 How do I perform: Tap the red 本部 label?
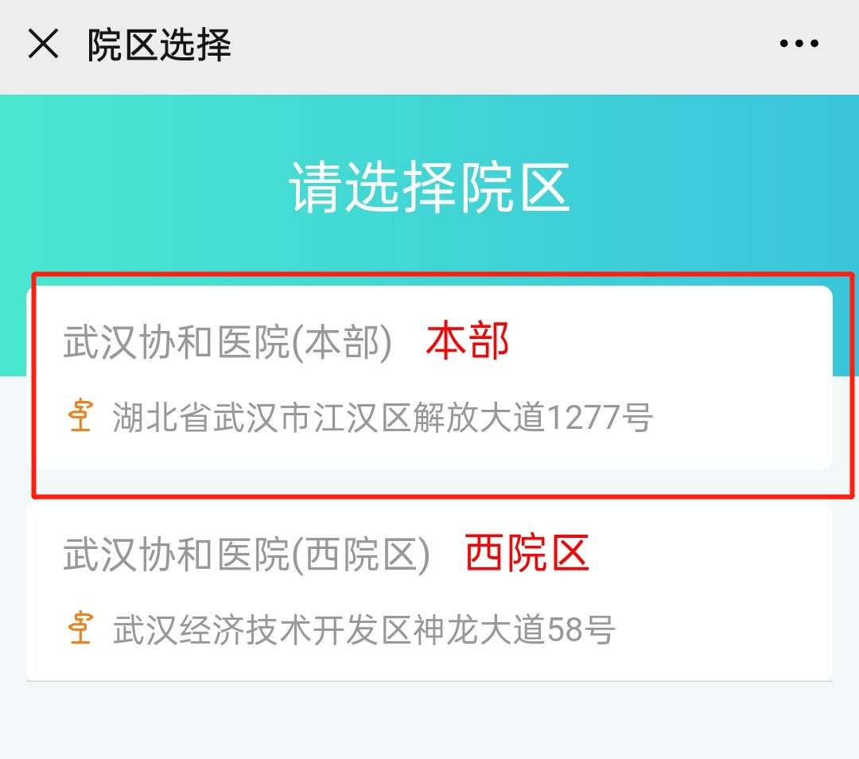coord(467,342)
